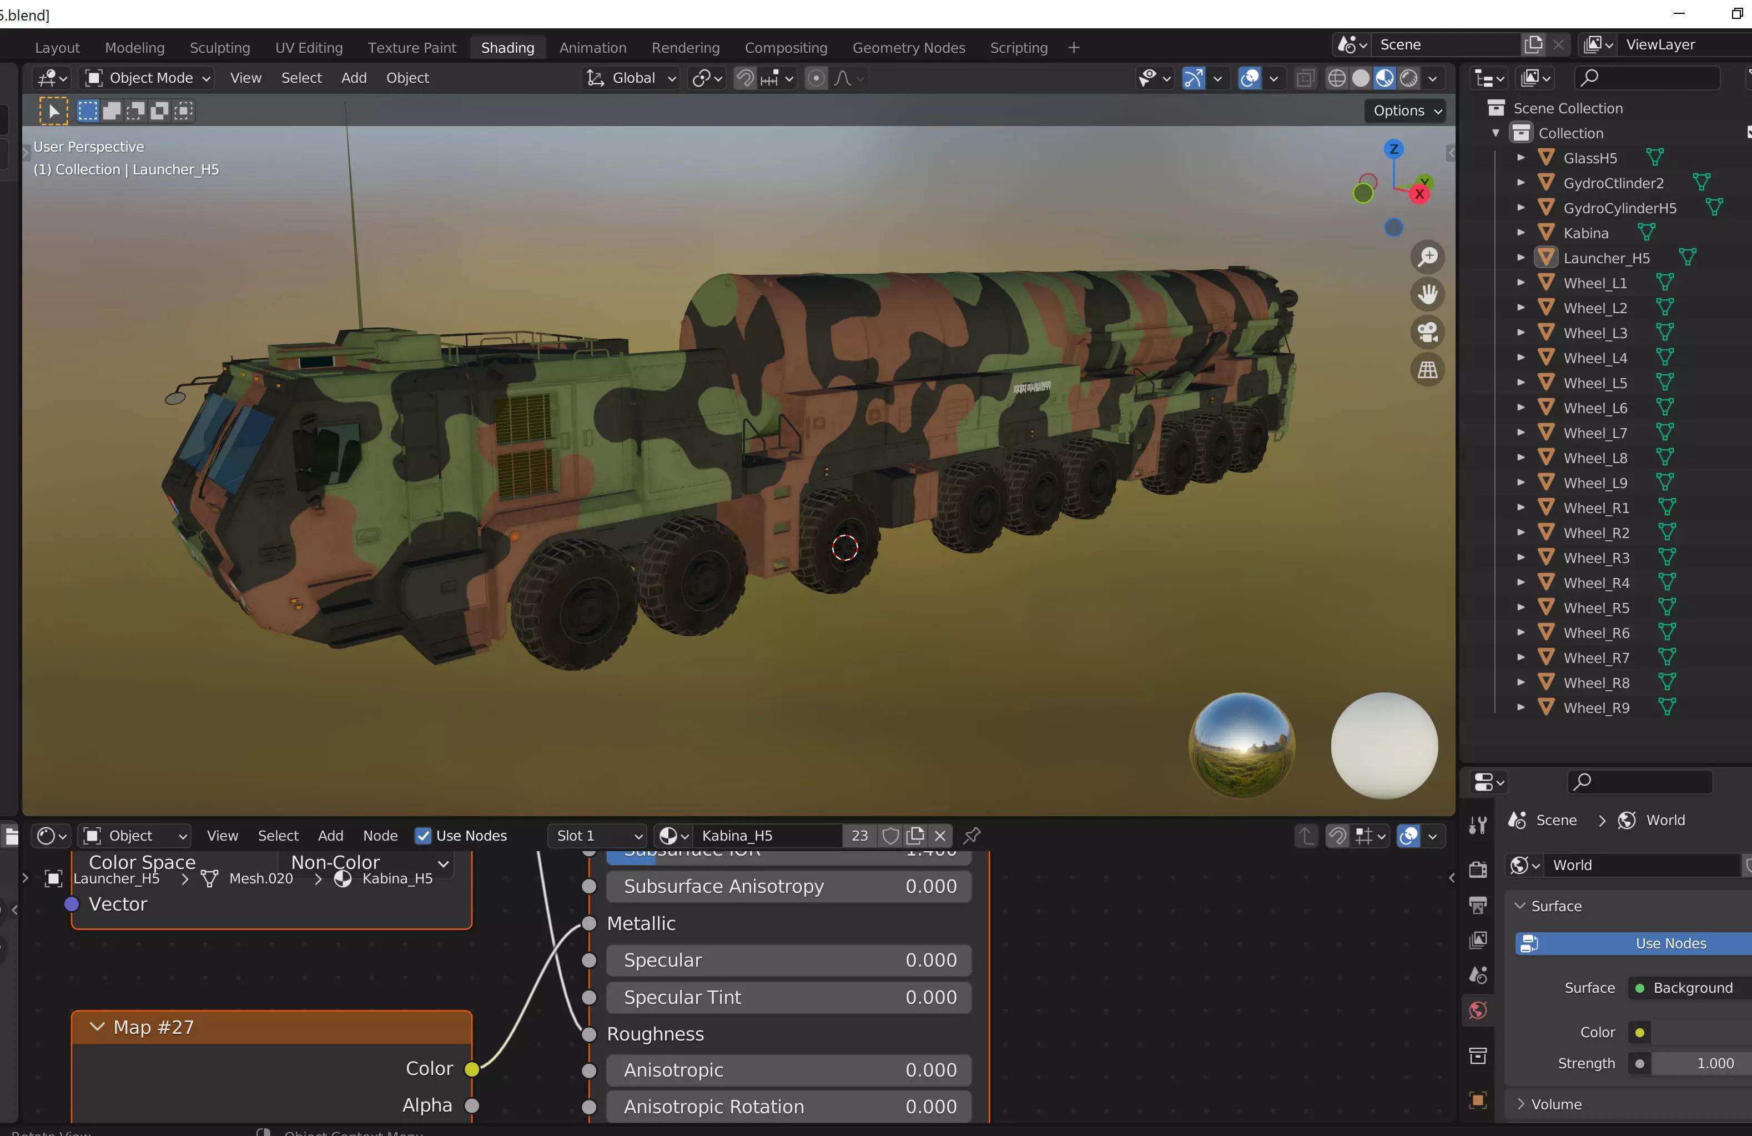Switch to the Layout workspace tab
The image size is (1752, 1136).
pyautogui.click(x=57, y=47)
